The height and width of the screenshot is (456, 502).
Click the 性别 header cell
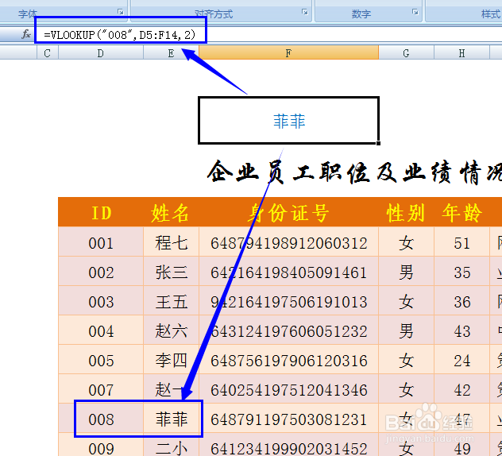(406, 212)
